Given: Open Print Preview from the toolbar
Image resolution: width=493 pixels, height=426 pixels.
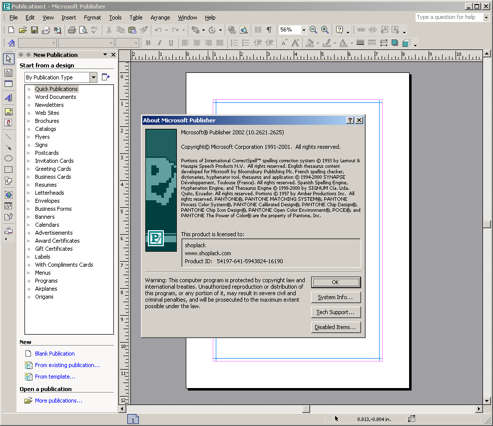Looking at the screenshot, I should (x=83, y=30).
